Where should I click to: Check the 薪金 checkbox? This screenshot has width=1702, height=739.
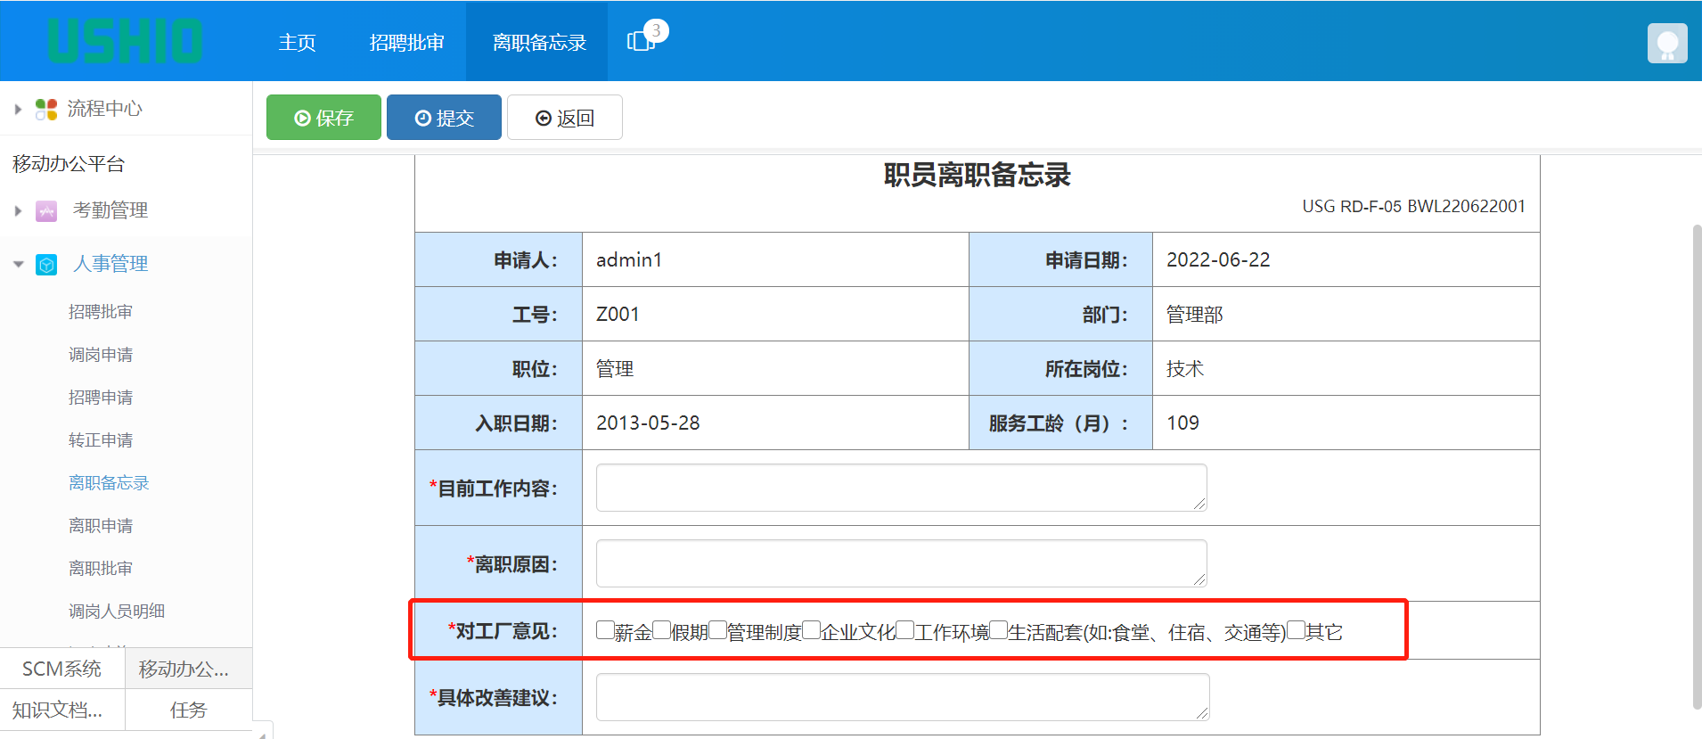605,630
